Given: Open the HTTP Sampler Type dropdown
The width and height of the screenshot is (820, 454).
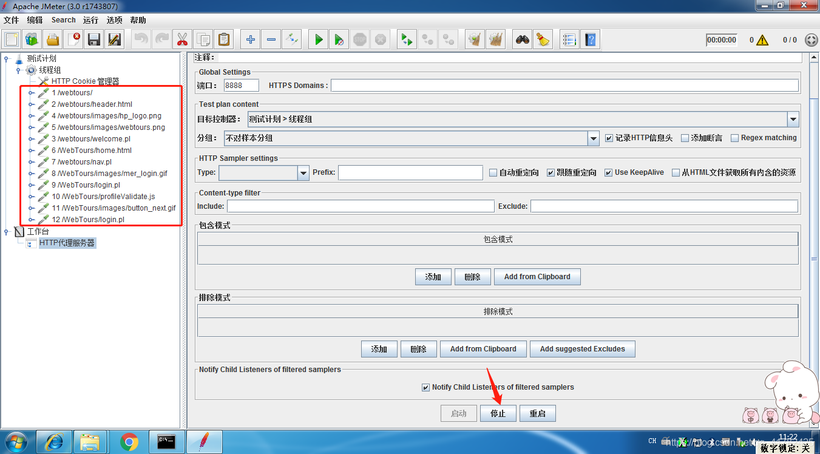Looking at the screenshot, I should point(303,173).
